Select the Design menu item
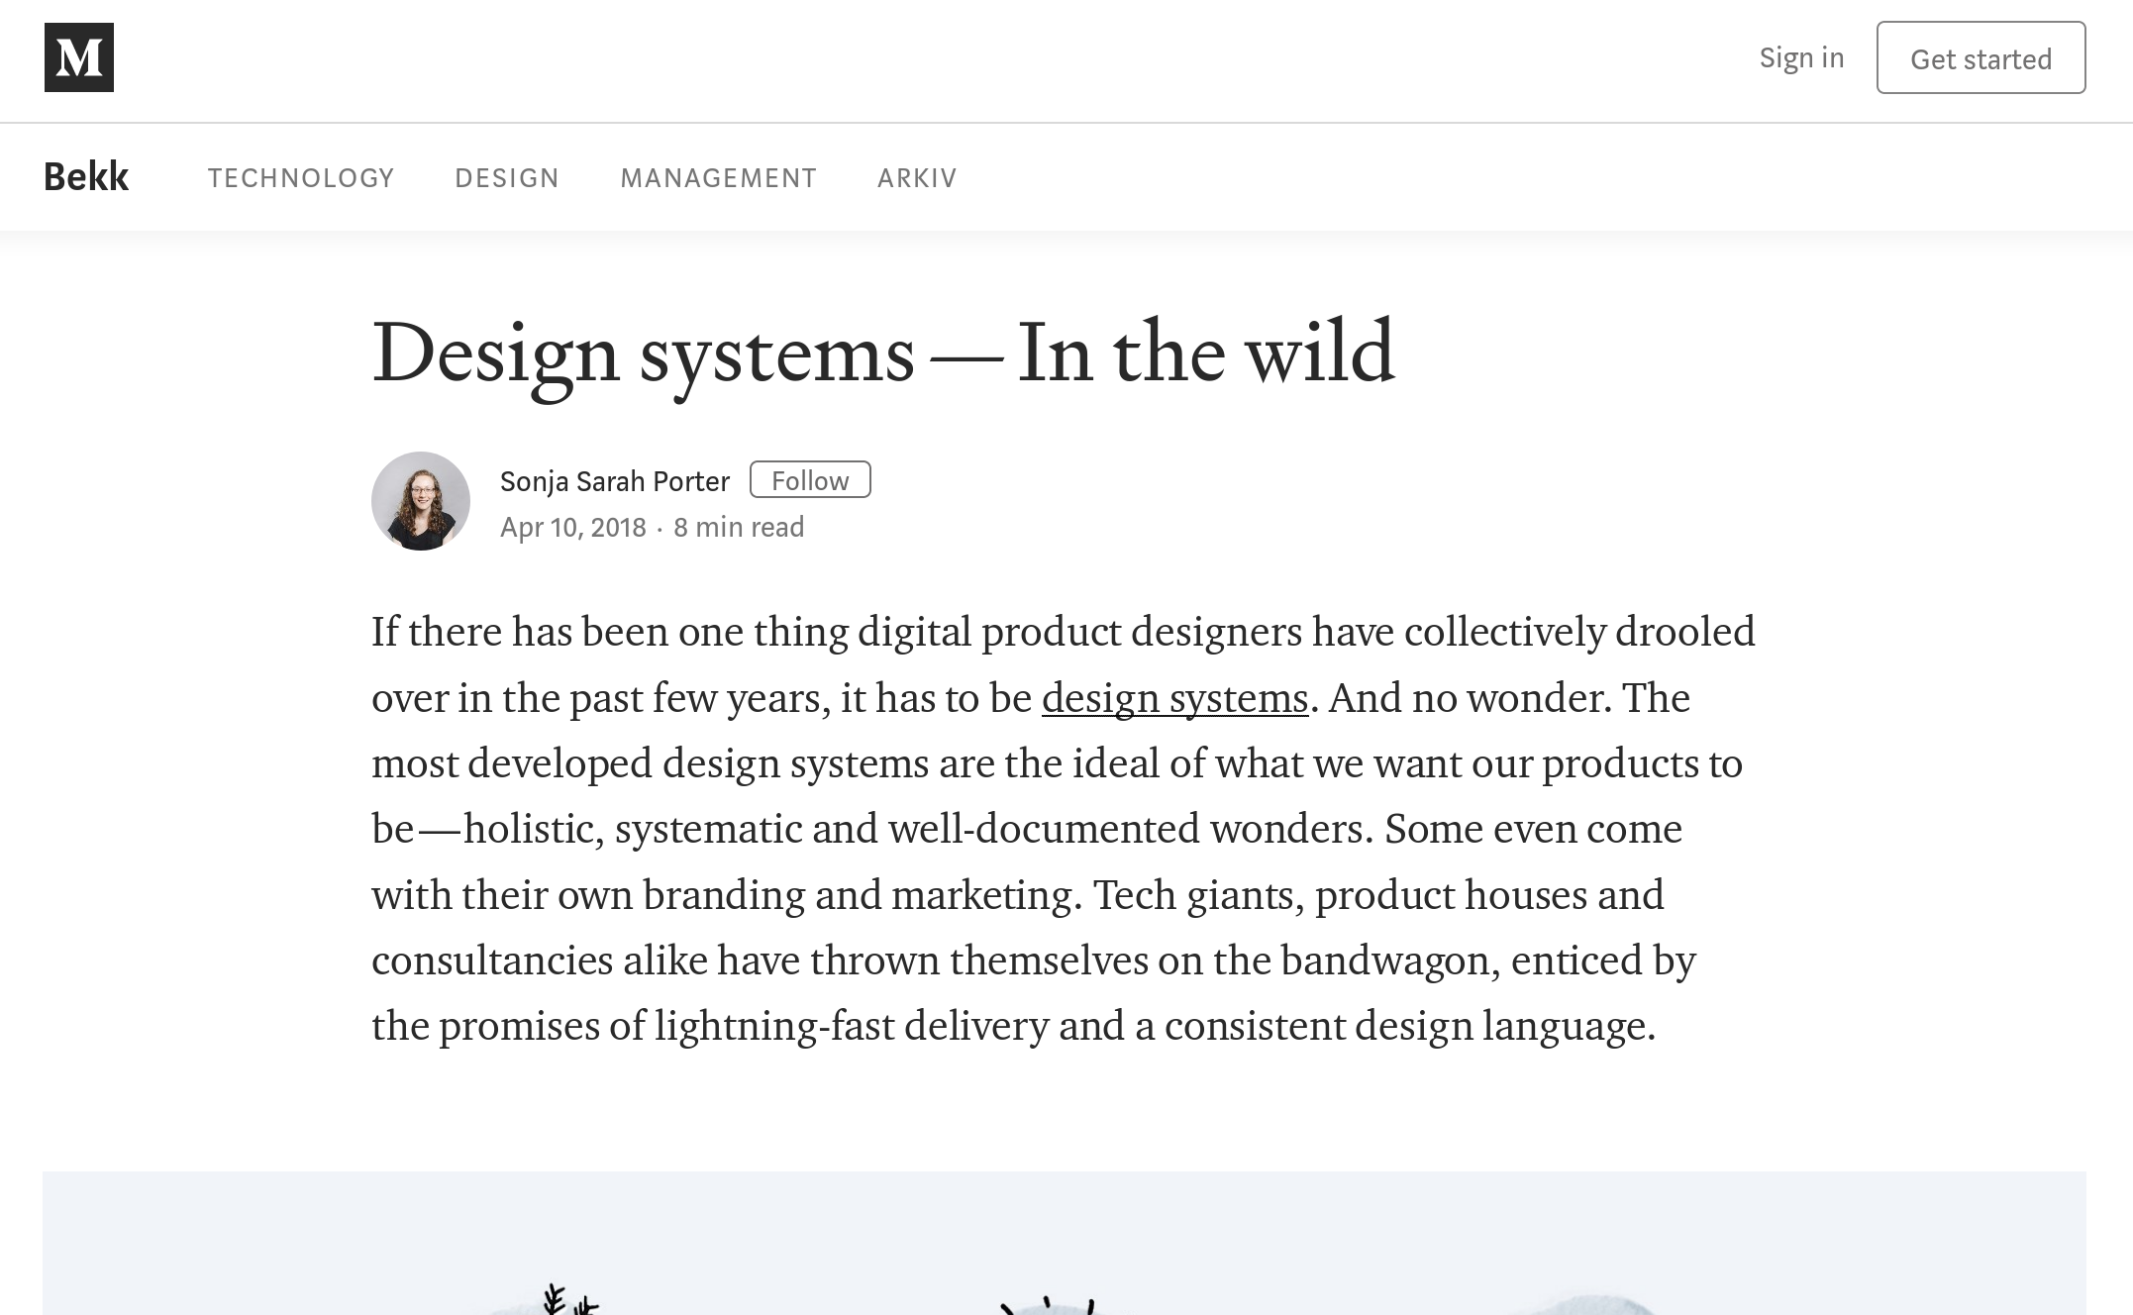The image size is (2133, 1315). click(x=507, y=178)
